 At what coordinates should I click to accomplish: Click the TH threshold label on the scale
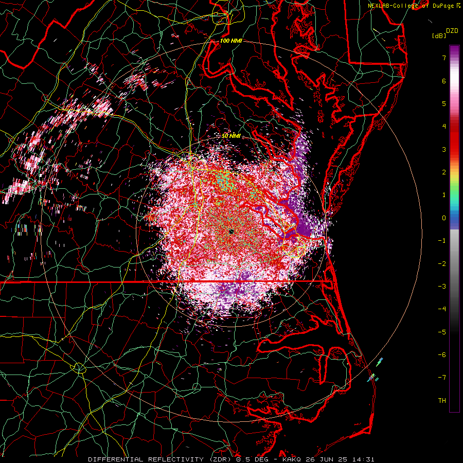click(442, 401)
